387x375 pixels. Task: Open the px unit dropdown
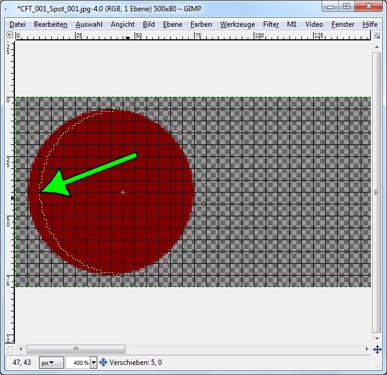pos(51,363)
